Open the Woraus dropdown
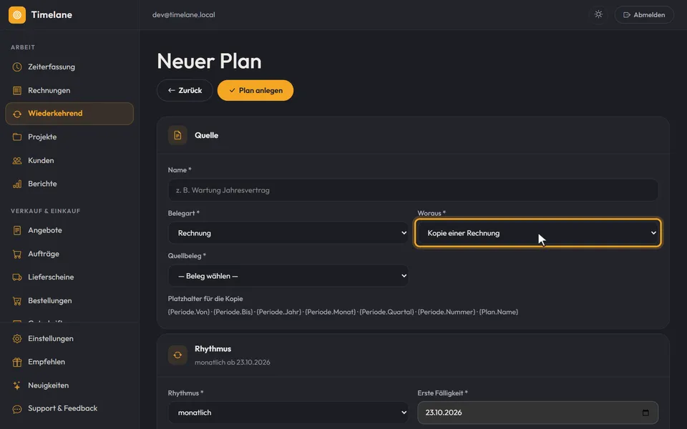The height and width of the screenshot is (429, 687). (x=538, y=233)
